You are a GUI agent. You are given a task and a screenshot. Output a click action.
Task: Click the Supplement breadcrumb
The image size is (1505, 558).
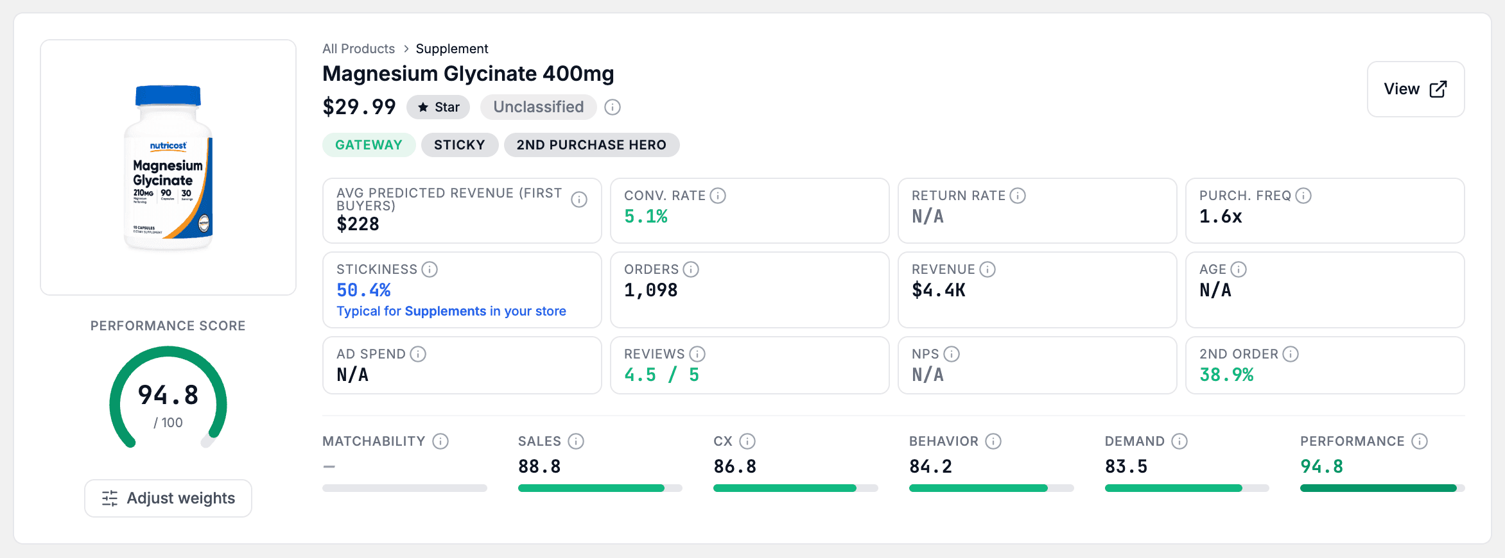pos(452,49)
